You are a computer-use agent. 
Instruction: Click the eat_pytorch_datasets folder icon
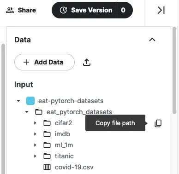coord(39,112)
